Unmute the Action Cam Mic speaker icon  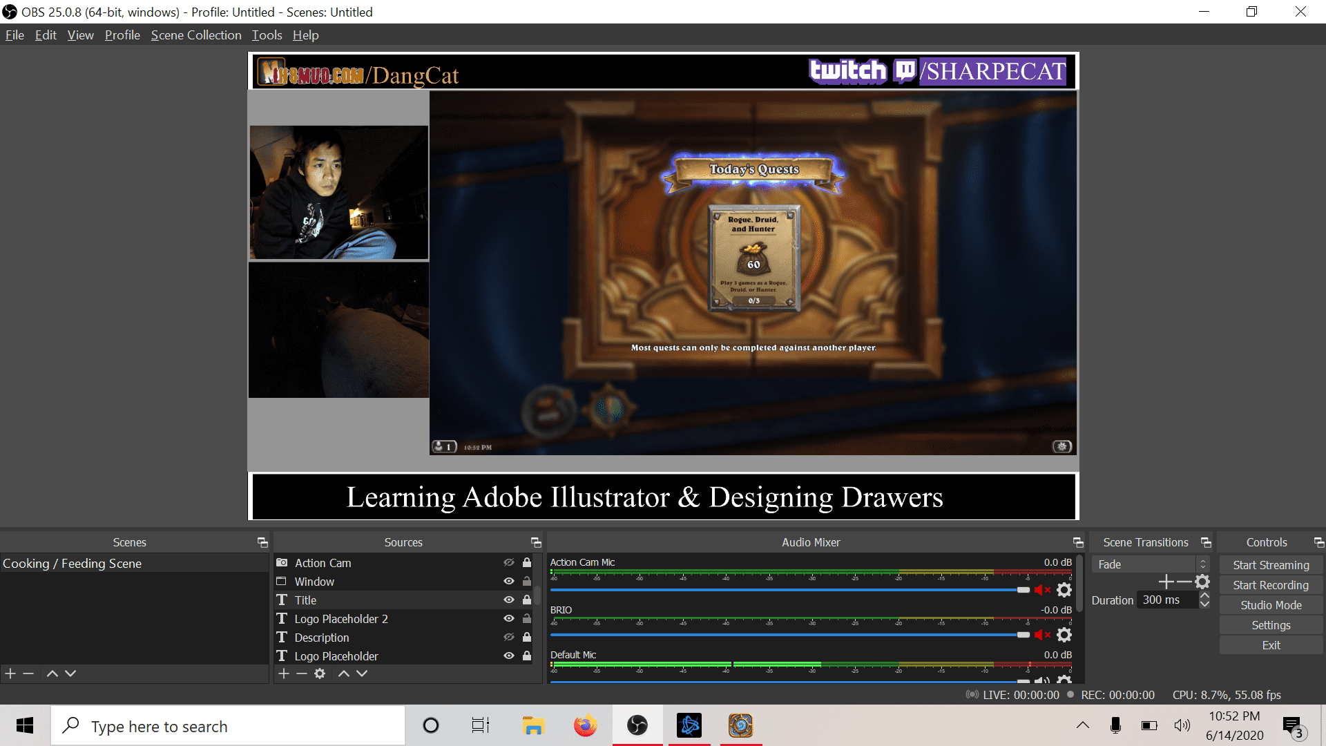(1042, 590)
